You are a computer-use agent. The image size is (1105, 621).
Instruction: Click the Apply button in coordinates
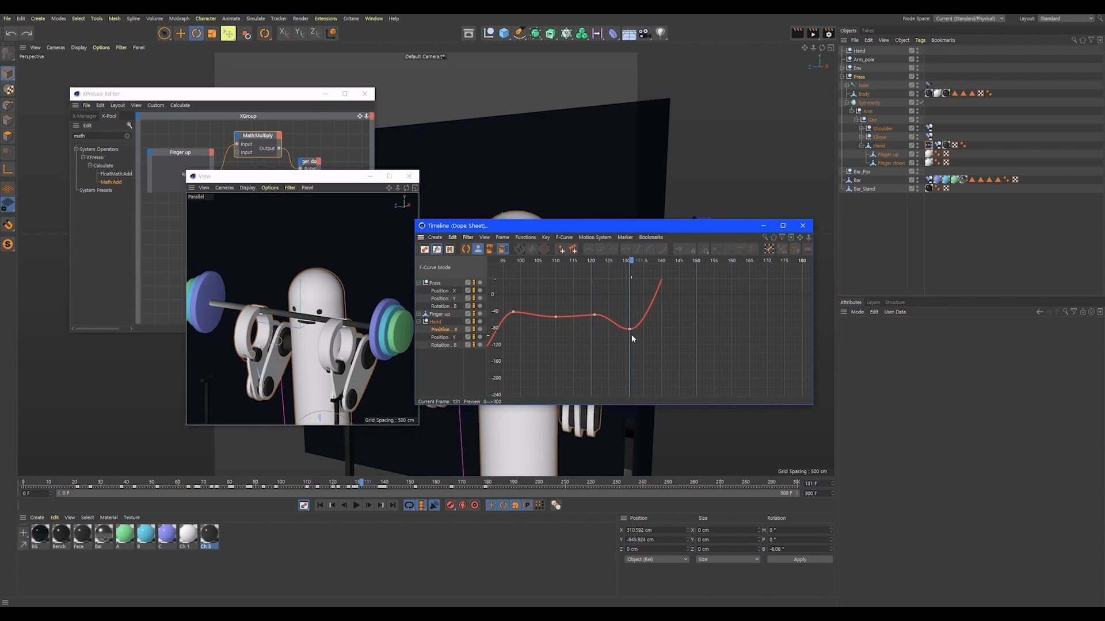point(799,559)
